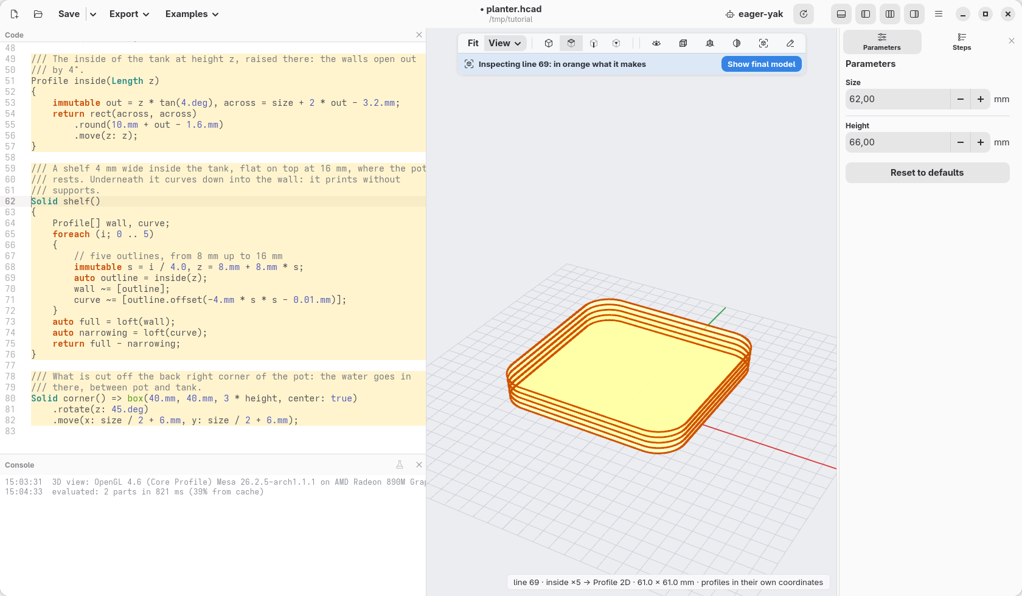Click the flask icon in Console header

[x=400, y=465]
